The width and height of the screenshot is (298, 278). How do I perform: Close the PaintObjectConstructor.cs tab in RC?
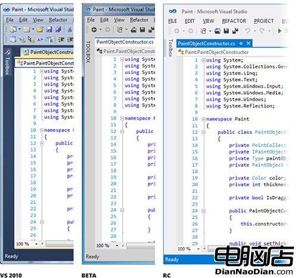click(249, 44)
